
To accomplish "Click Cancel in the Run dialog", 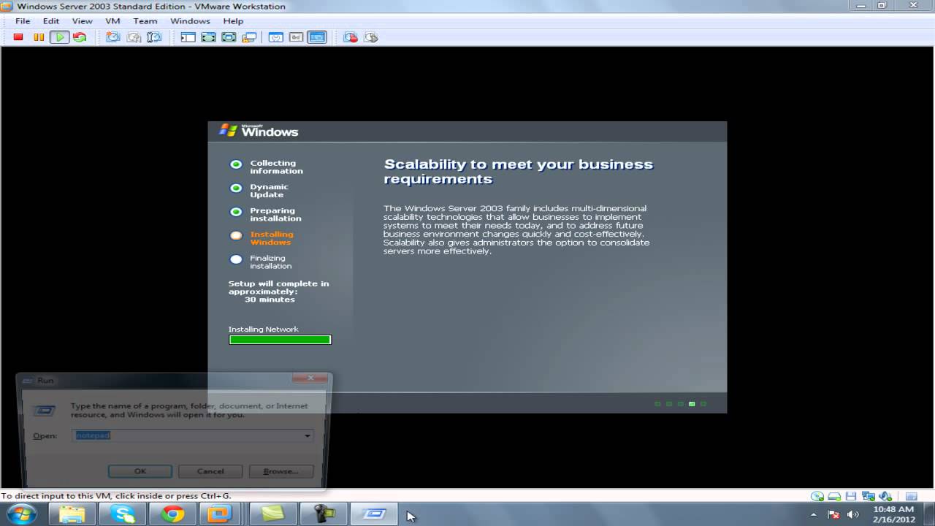I will pos(210,471).
